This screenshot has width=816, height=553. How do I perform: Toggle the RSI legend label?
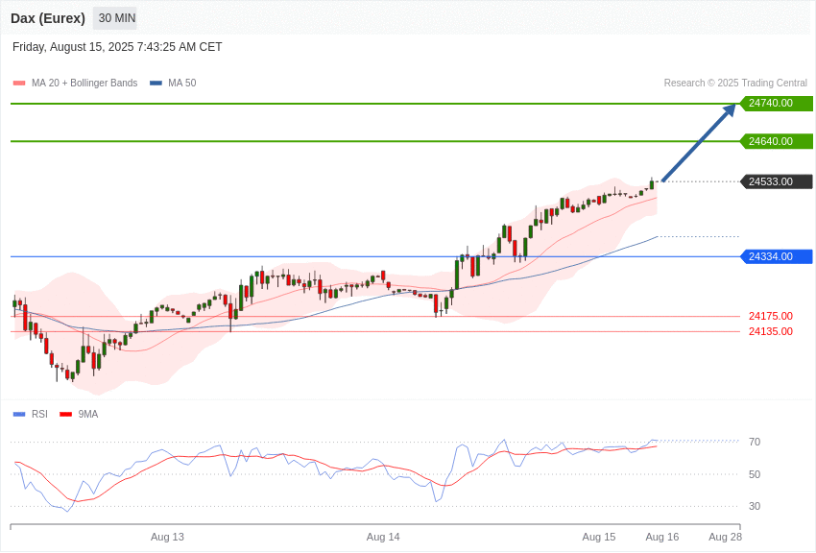(39, 414)
